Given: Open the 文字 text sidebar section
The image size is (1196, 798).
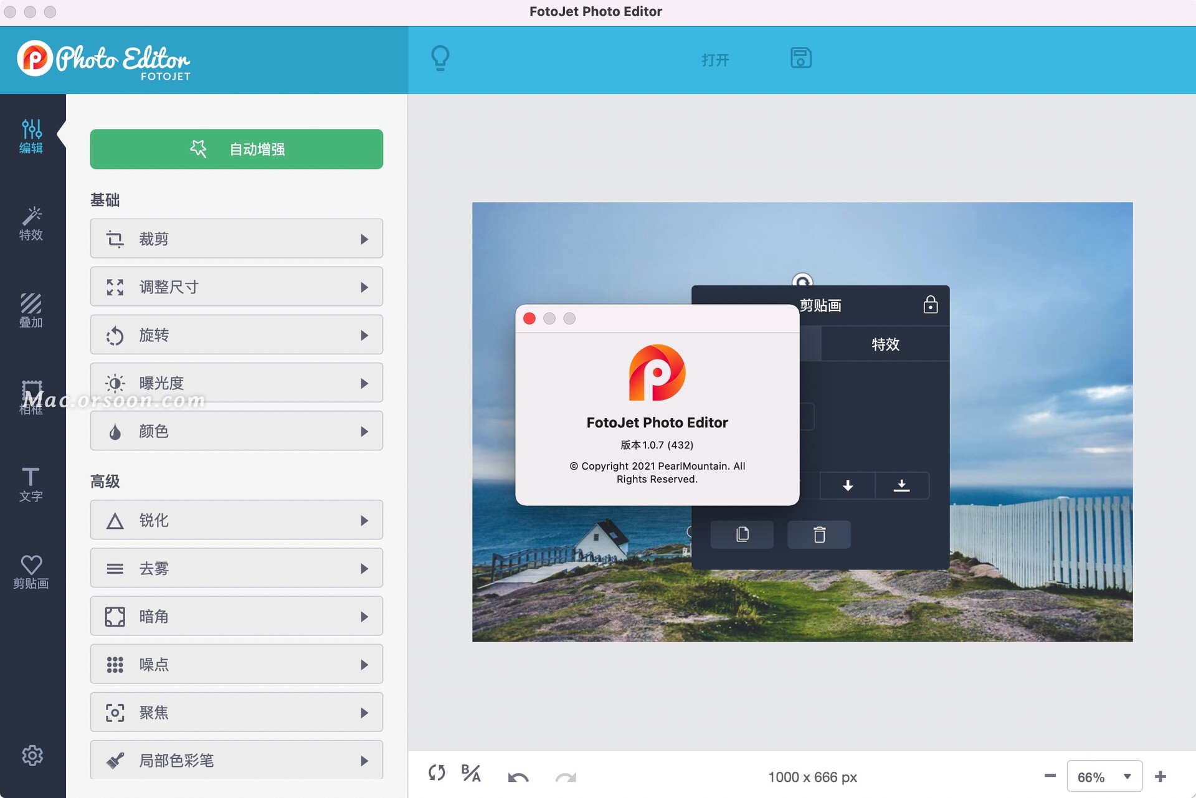Looking at the screenshot, I should (x=31, y=485).
